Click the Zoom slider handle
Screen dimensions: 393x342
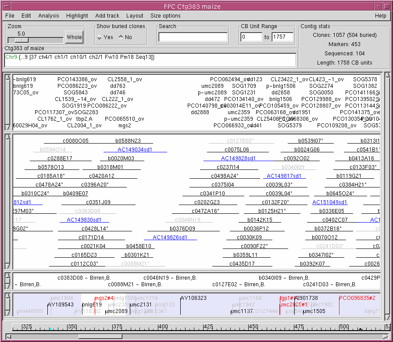(x=21, y=40)
